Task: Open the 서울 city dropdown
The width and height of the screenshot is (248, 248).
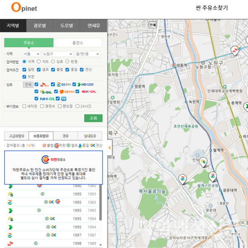Action: (x=31, y=54)
